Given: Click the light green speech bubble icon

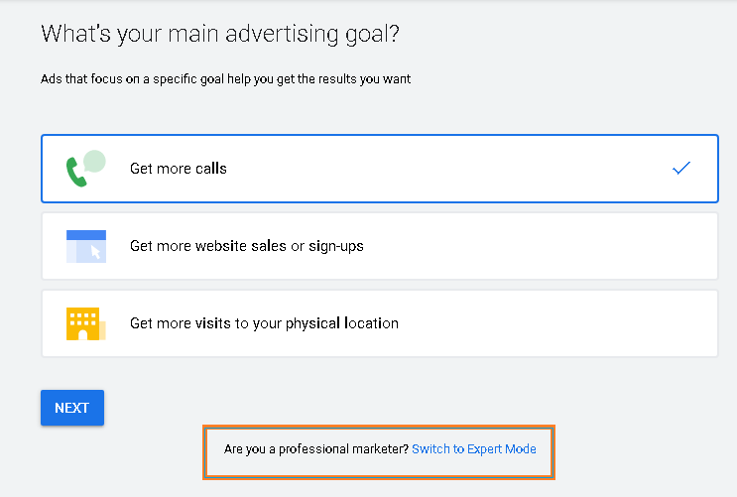Looking at the screenshot, I should (95, 162).
